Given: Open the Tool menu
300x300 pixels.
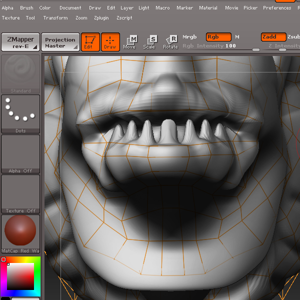Looking at the screenshot, I should tap(30, 18).
